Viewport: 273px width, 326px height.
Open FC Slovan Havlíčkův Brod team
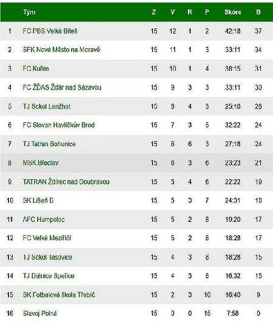click(x=59, y=125)
